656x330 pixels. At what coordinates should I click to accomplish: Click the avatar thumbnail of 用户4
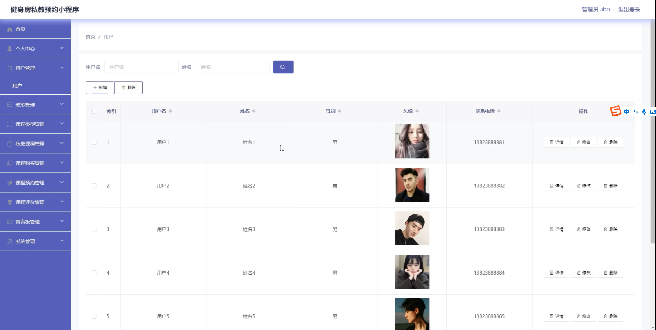click(412, 272)
